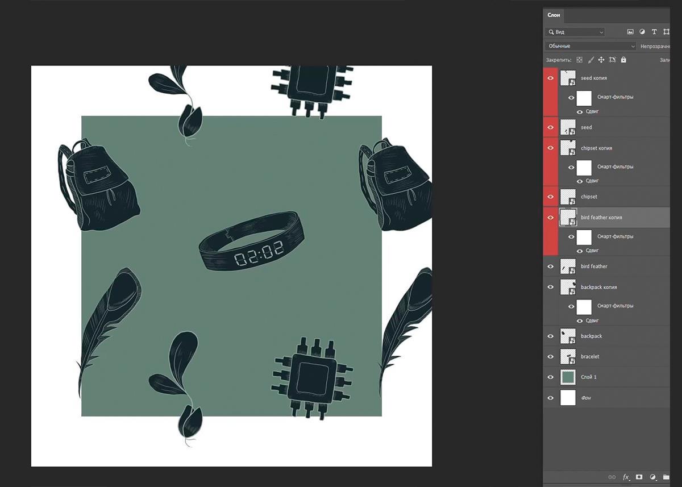This screenshot has height=487, width=682.
Task: Click the lock all padlock icon
Action: click(x=623, y=60)
